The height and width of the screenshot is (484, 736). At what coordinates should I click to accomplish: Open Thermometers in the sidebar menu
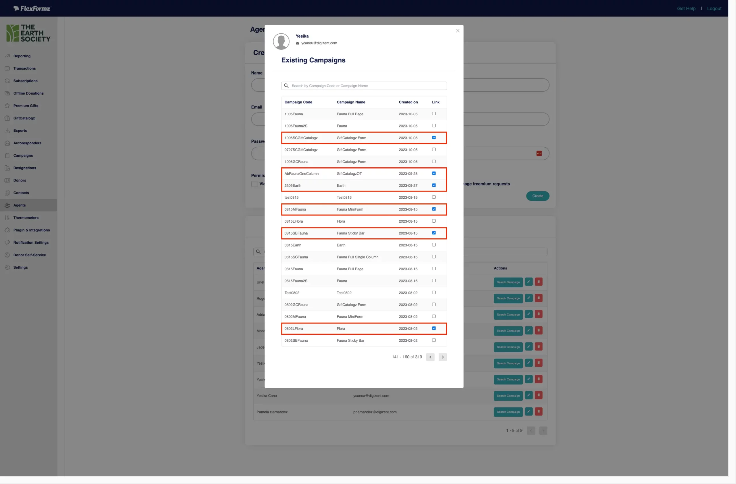26,218
